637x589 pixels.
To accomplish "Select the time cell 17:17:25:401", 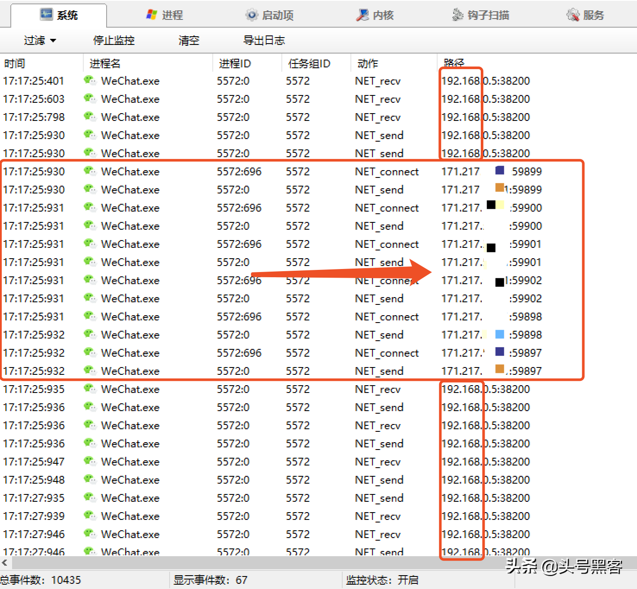I will (34, 81).
